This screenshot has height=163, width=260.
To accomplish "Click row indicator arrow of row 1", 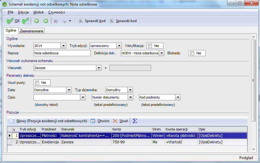I will (x=10, y=136).
